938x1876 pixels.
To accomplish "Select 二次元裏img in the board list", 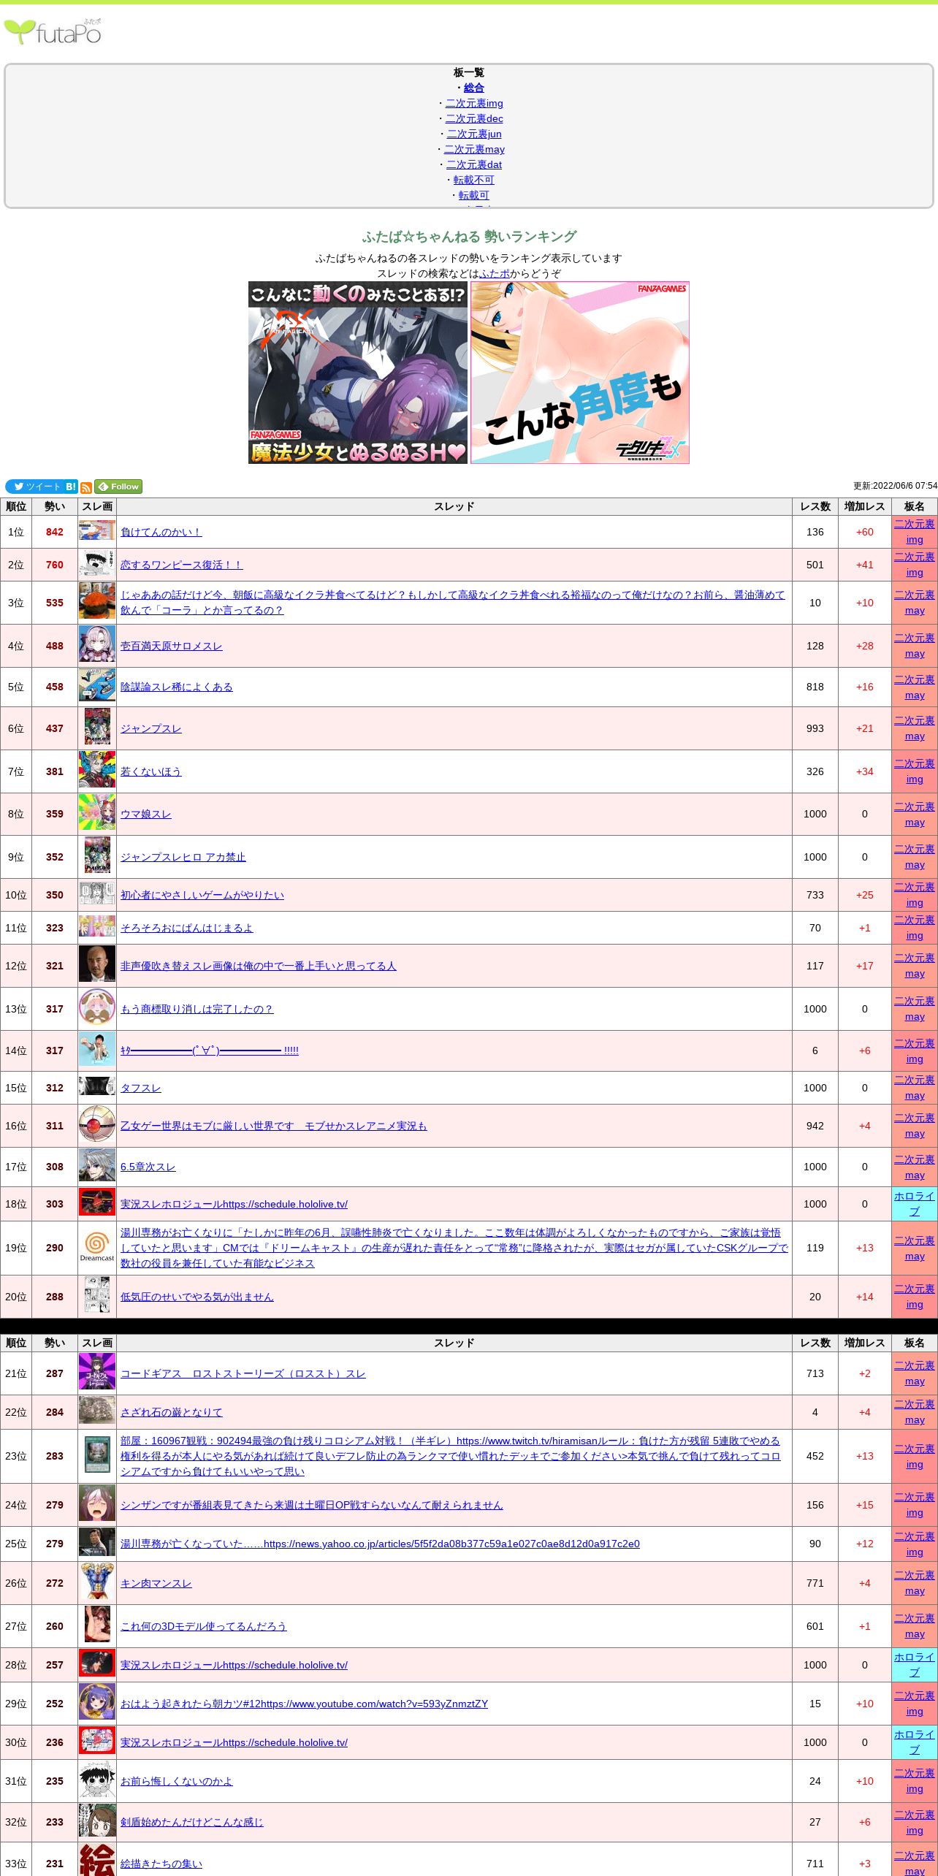I will tap(474, 103).
